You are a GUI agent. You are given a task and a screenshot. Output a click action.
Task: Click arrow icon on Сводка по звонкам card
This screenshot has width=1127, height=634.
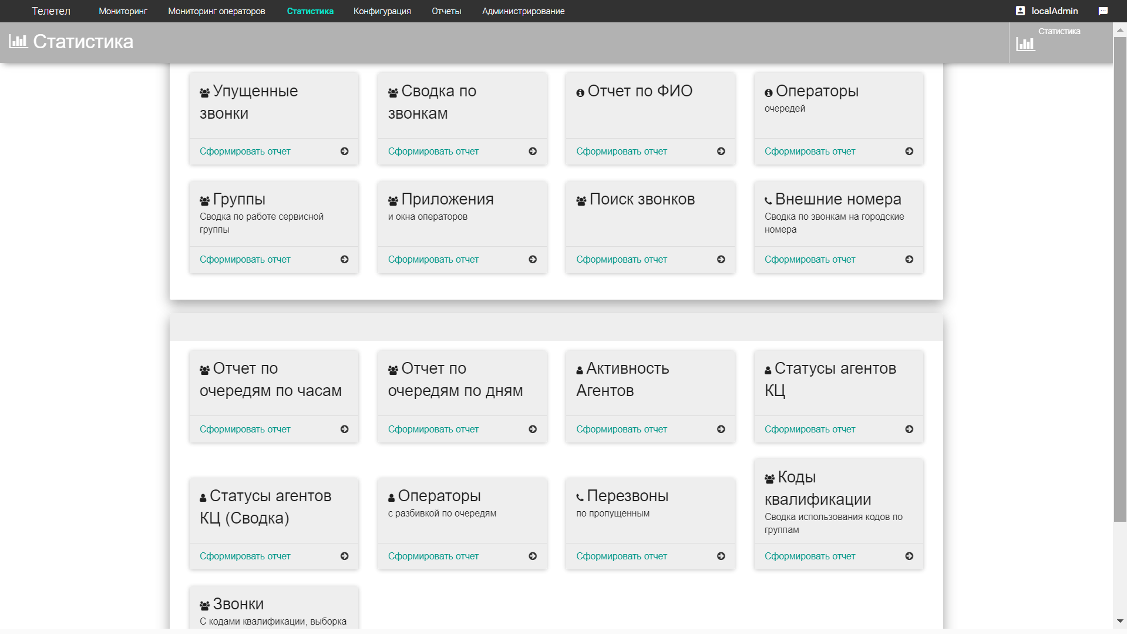pos(533,151)
